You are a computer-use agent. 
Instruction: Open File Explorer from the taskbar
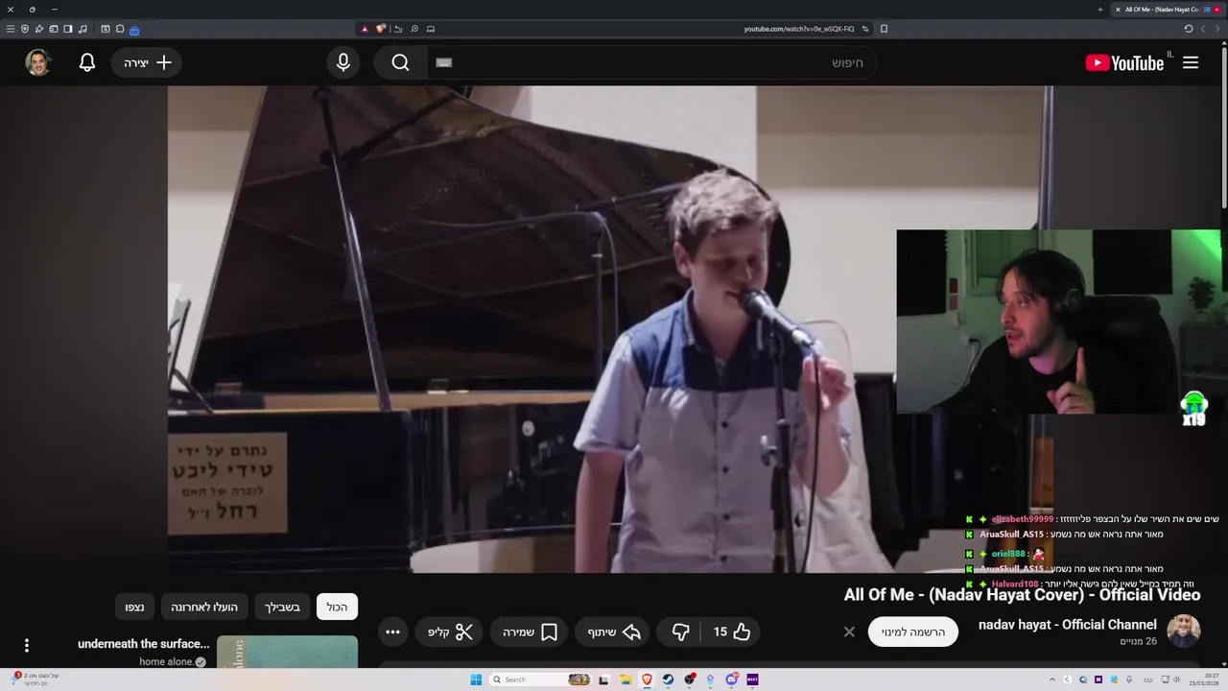pyautogui.click(x=626, y=679)
